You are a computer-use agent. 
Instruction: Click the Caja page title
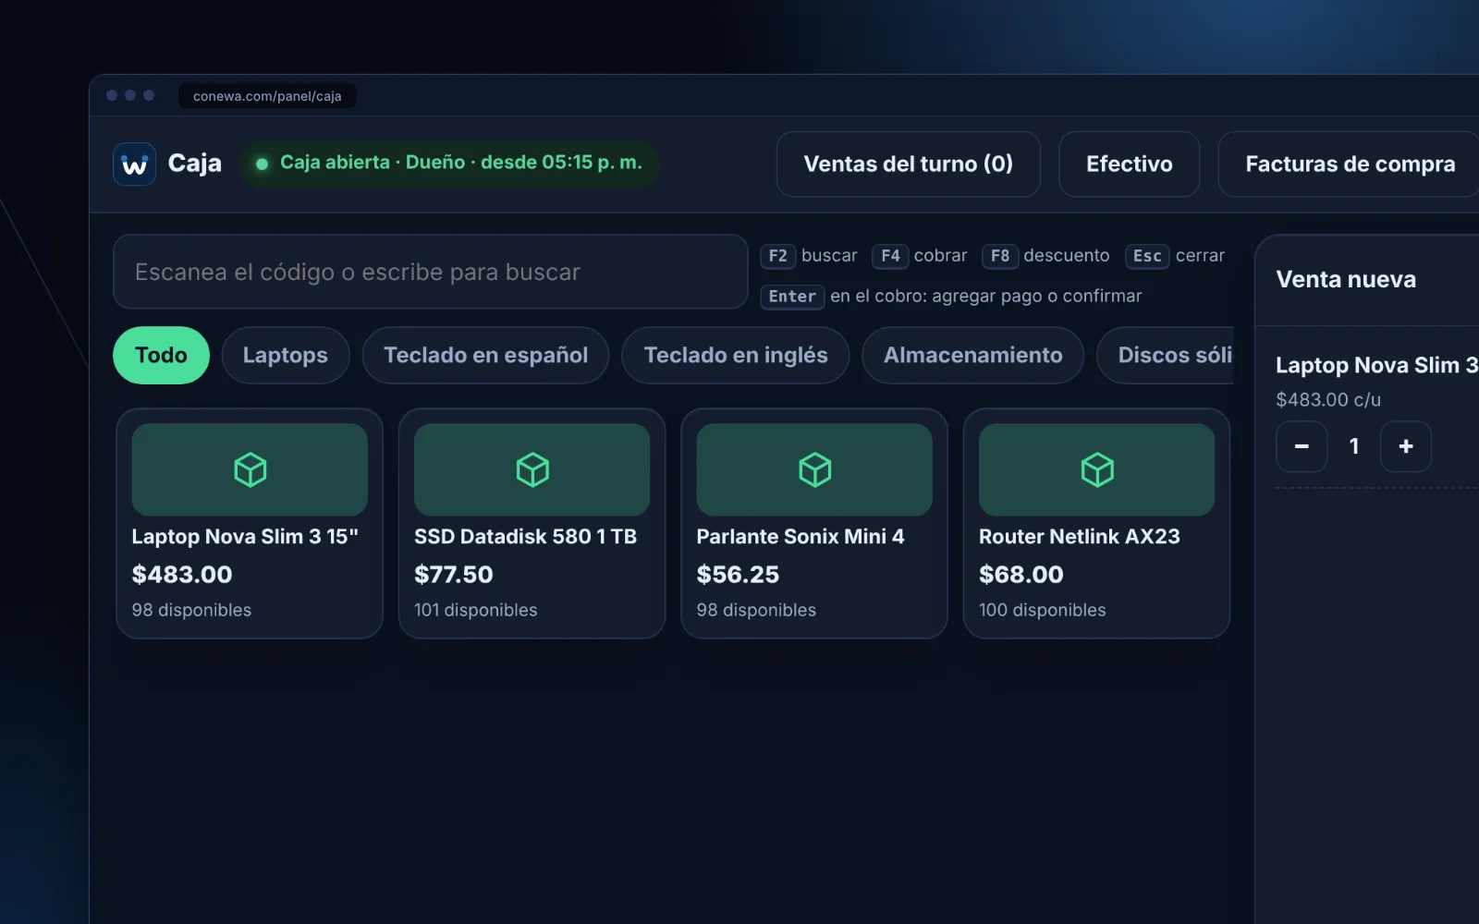click(195, 164)
